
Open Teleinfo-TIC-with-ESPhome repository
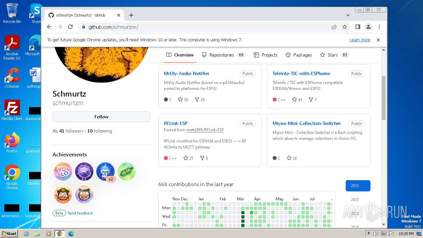click(x=301, y=73)
